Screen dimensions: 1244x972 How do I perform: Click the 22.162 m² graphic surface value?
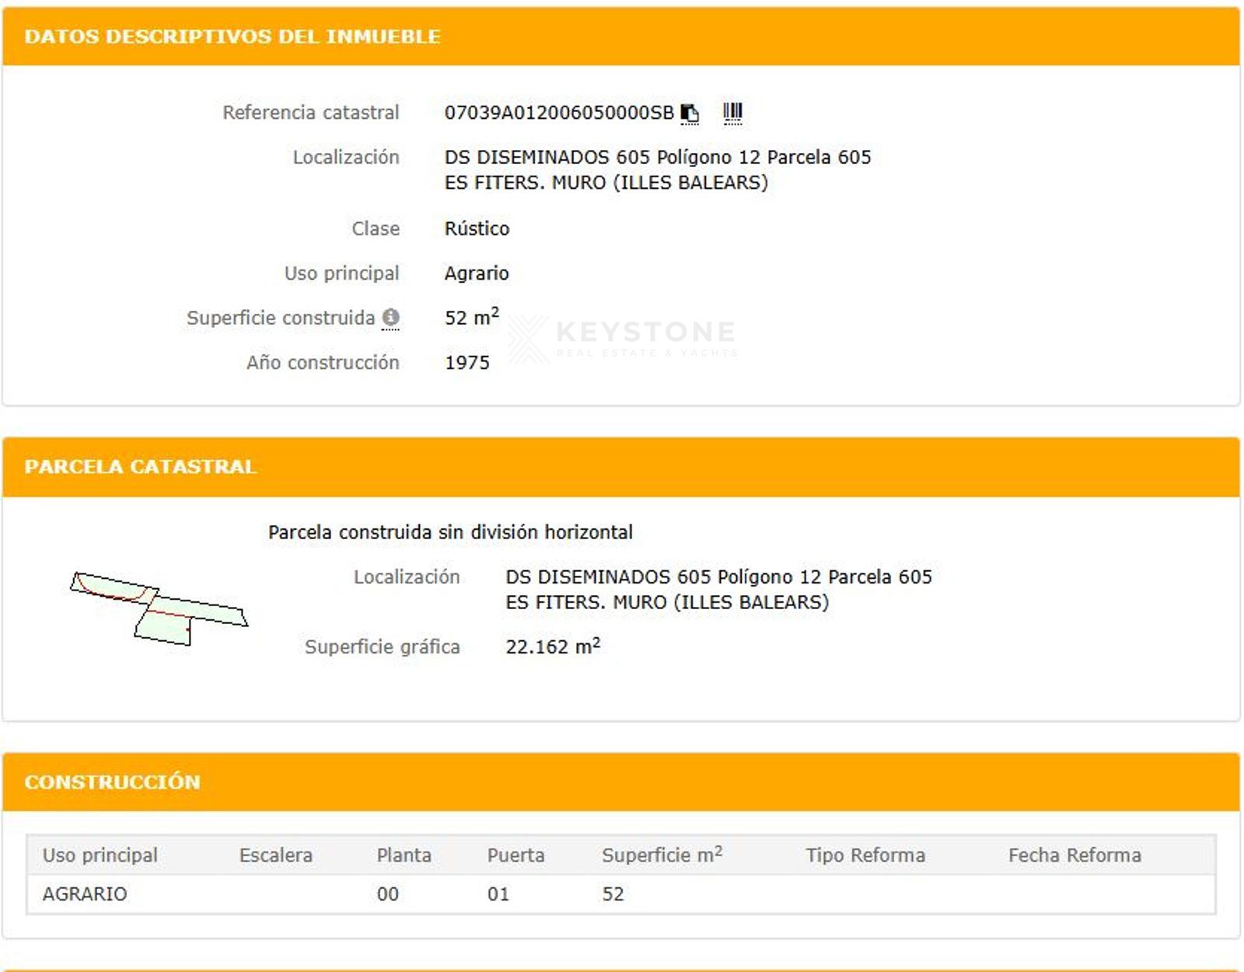(x=553, y=646)
